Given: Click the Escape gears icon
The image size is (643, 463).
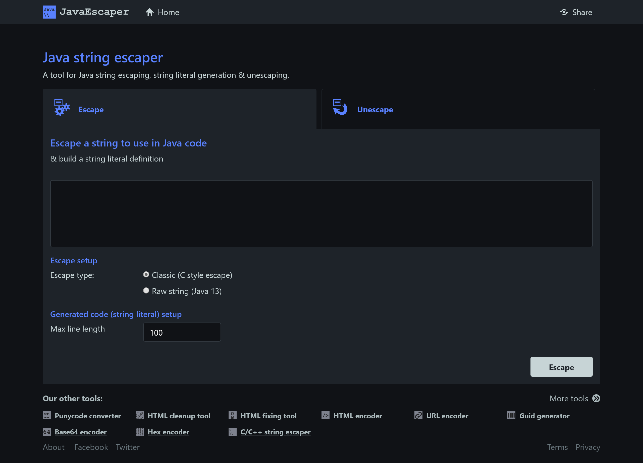Looking at the screenshot, I should [x=62, y=108].
